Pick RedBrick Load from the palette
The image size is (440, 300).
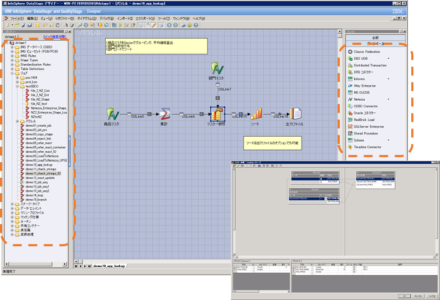point(364,120)
